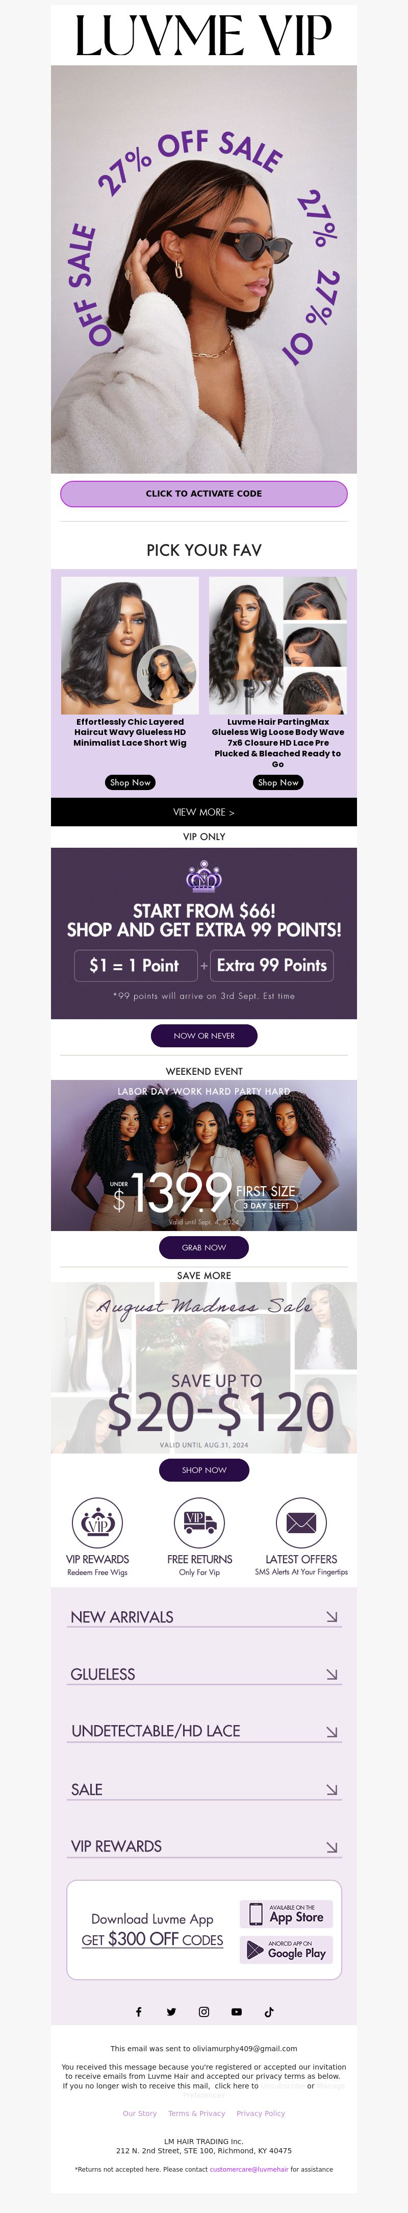This screenshot has width=408, height=2213.
Task: Open the Instagram social icon
Action: pyautogui.click(x=203, y=2011)
